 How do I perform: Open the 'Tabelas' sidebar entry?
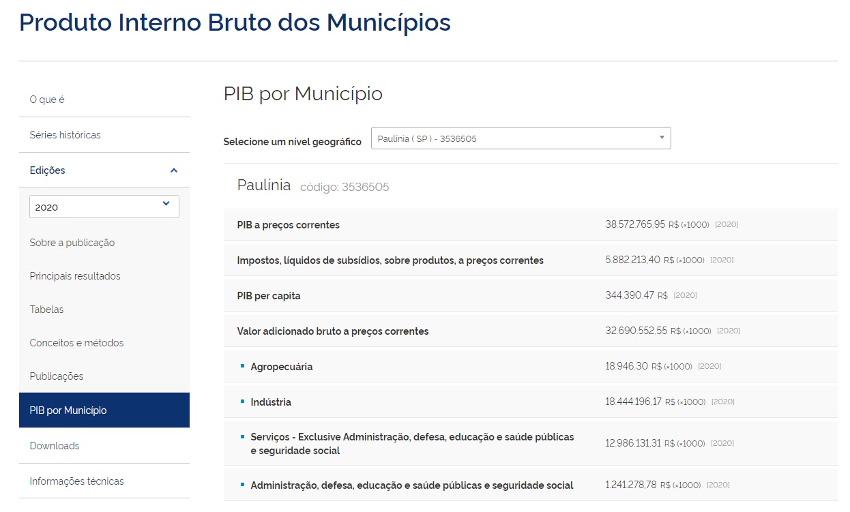tap(46, 310)
